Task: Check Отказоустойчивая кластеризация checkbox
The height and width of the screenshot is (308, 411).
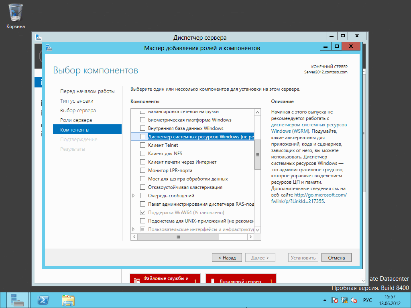Action: tap(142, 187)
